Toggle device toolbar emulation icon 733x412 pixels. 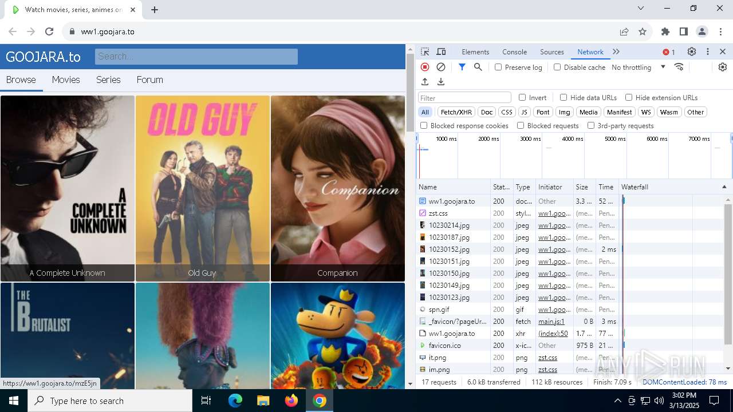tap(441, 51)
